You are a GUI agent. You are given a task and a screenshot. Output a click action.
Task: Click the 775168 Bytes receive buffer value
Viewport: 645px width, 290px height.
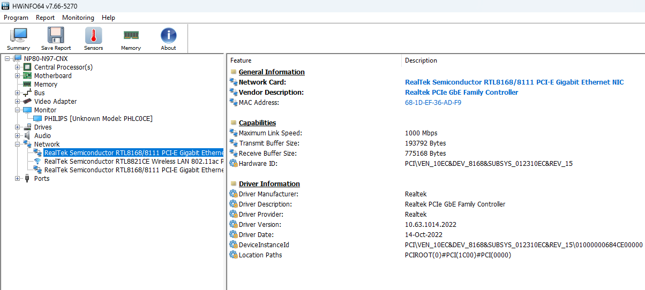(425, 153)
